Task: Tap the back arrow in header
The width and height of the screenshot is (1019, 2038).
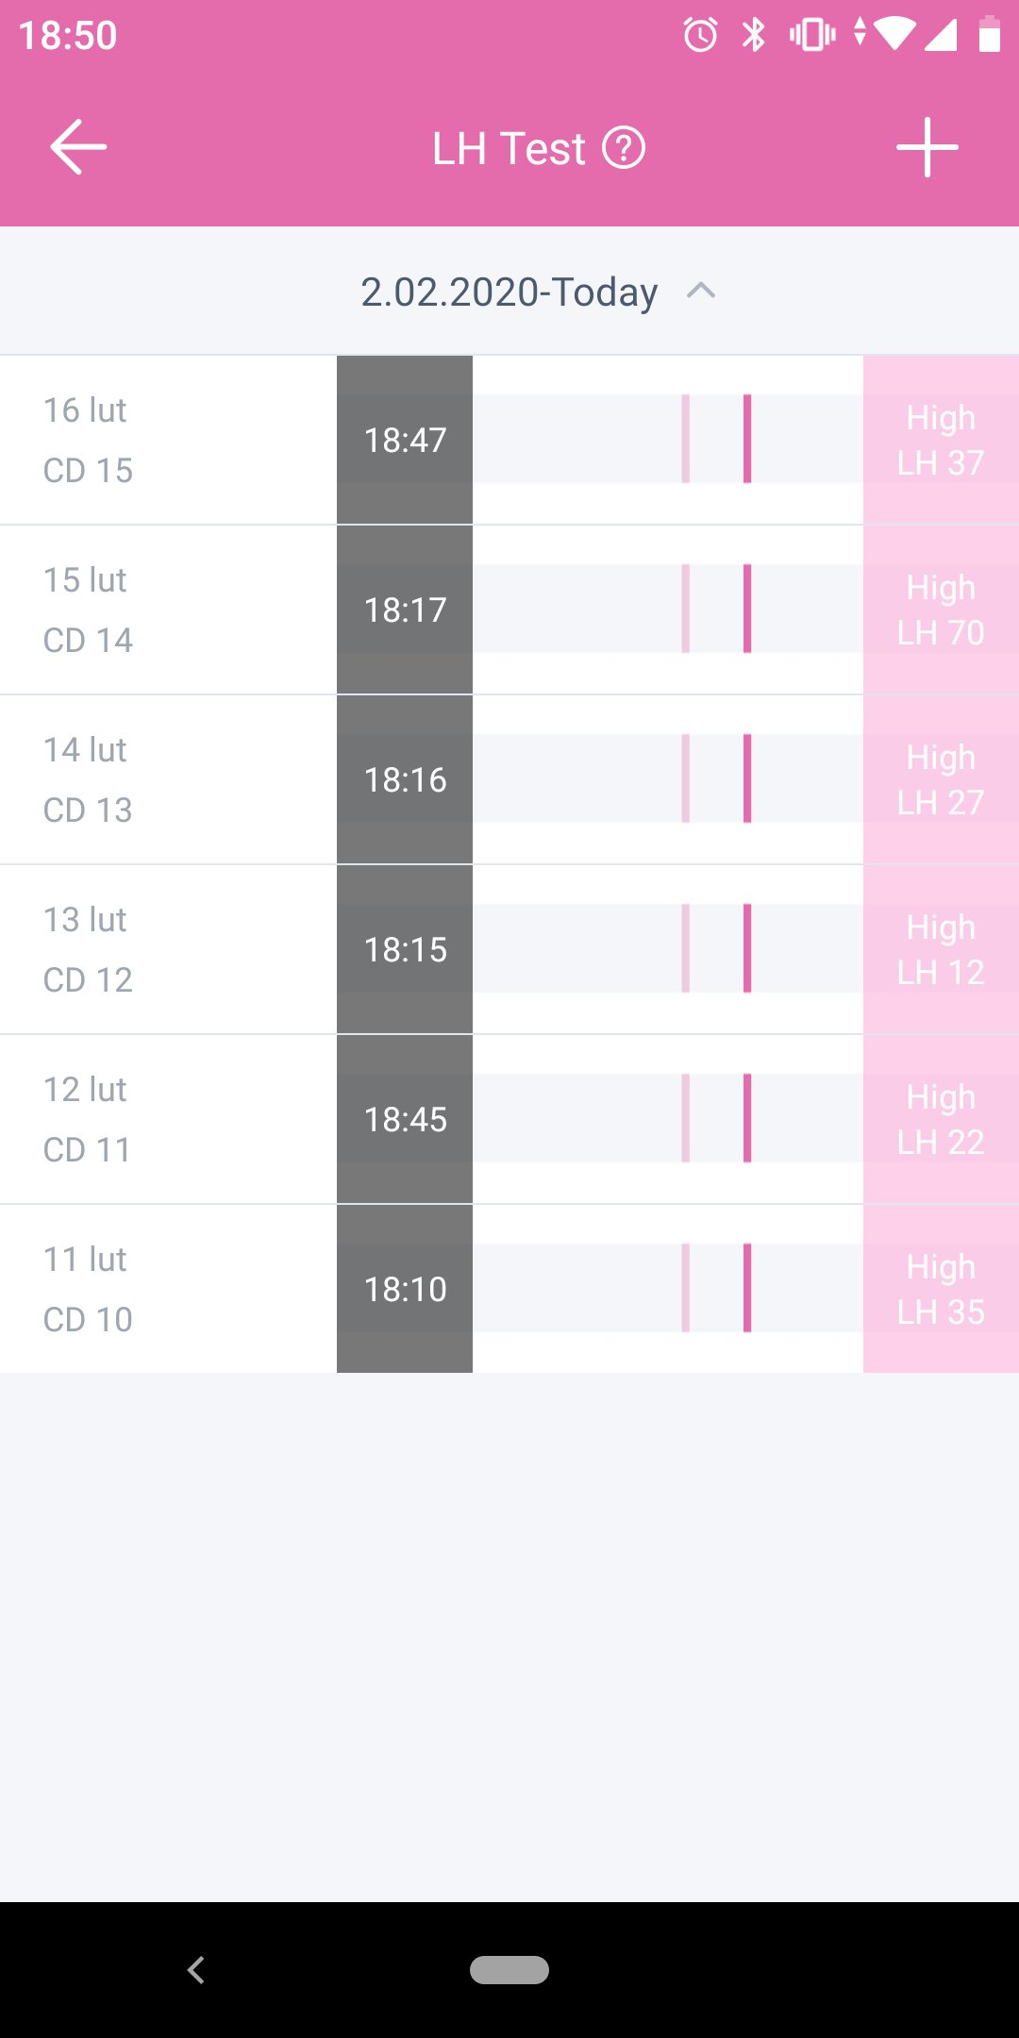Action: click(x=78, y=147)
